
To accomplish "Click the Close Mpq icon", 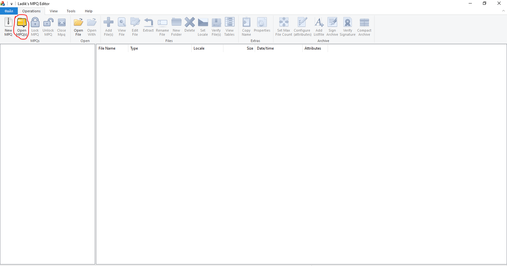I will [61, 22].
